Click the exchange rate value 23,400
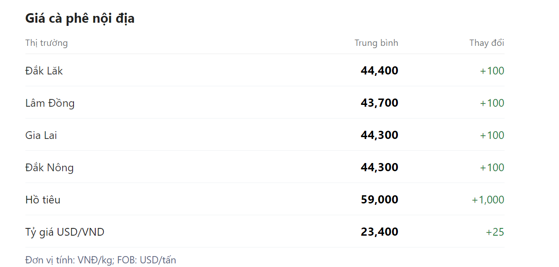This screenshot has width=559, height=267. 379,232
